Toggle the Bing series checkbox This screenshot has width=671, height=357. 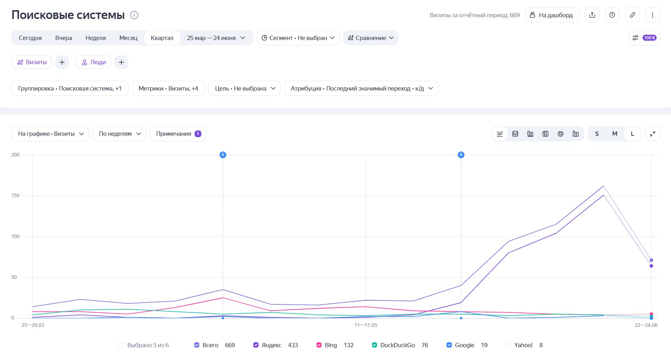(319, 345)
